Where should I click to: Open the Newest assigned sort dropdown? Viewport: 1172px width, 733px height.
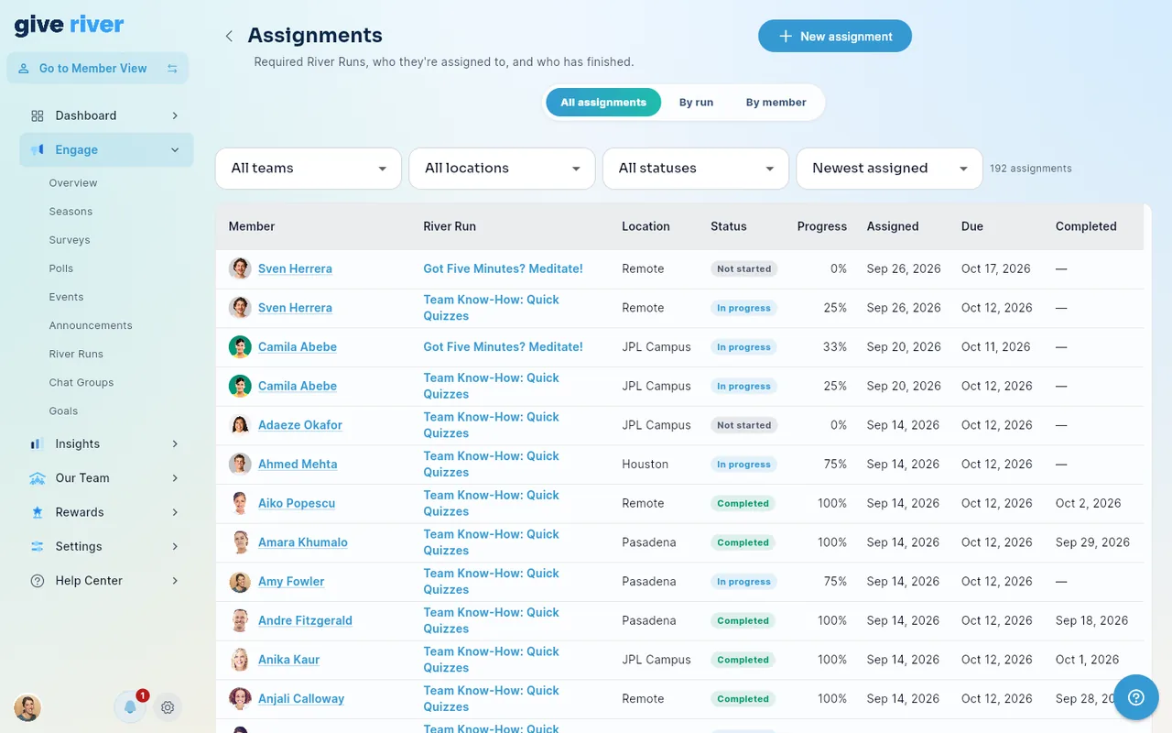[x=889, y=169]
